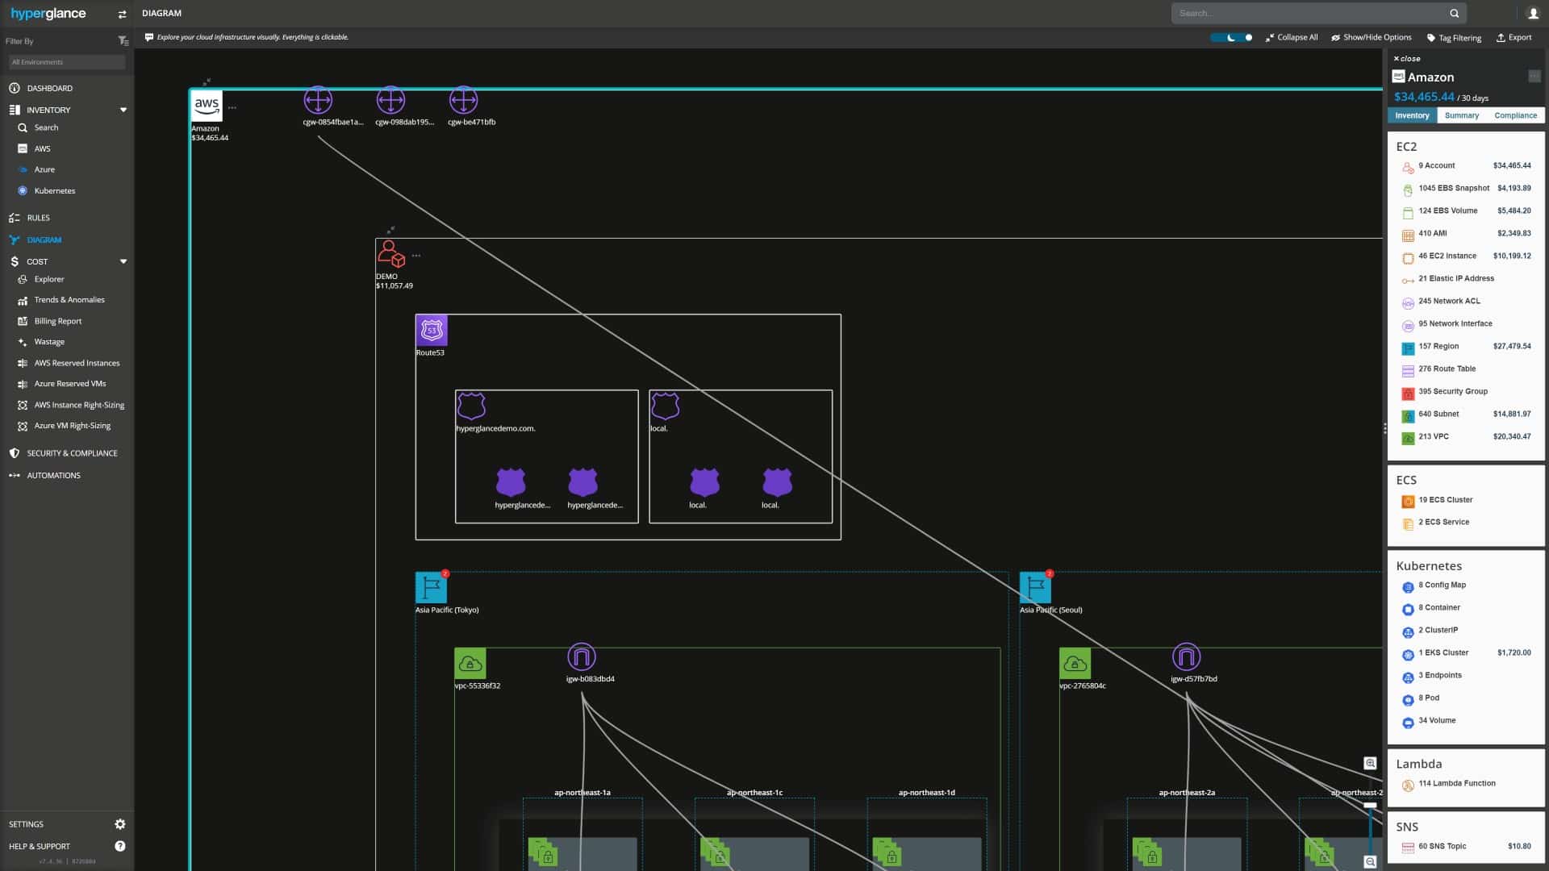Click the search magnifier icon
The height and width of the screenshot is (871, 1549).
[1454, 14]
